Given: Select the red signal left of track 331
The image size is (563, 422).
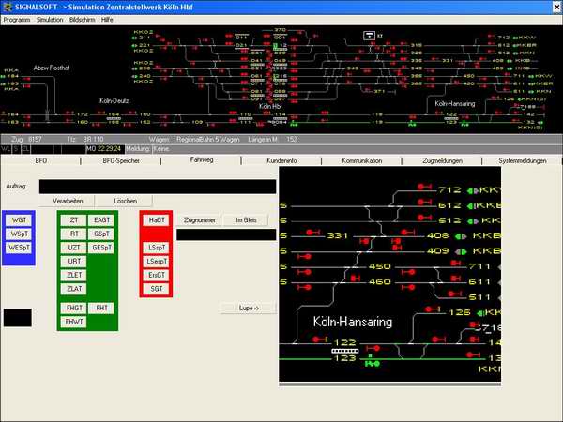Looking at the screenshot, I should pyautogui.click(x=311, y=232).
